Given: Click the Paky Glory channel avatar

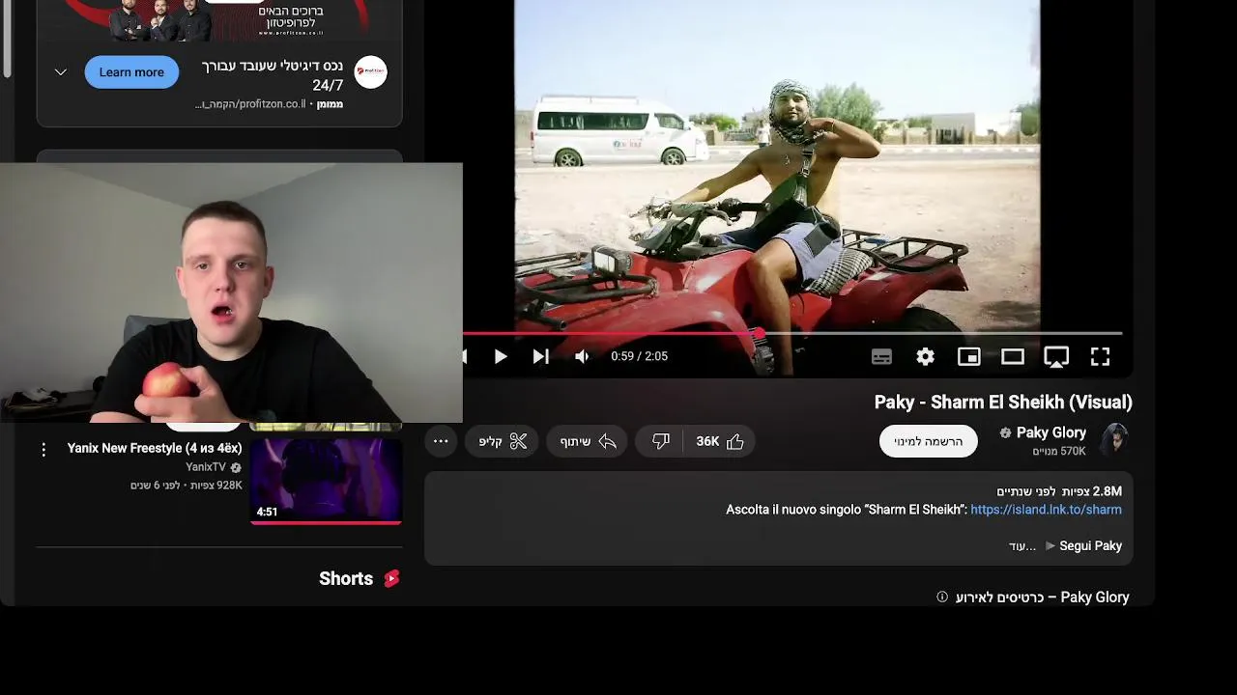Looking at the screenshot, I should point(1114,439).
